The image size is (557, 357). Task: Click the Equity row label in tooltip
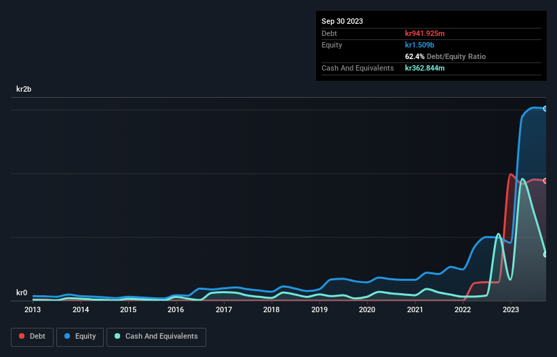[x=332, y=45]
